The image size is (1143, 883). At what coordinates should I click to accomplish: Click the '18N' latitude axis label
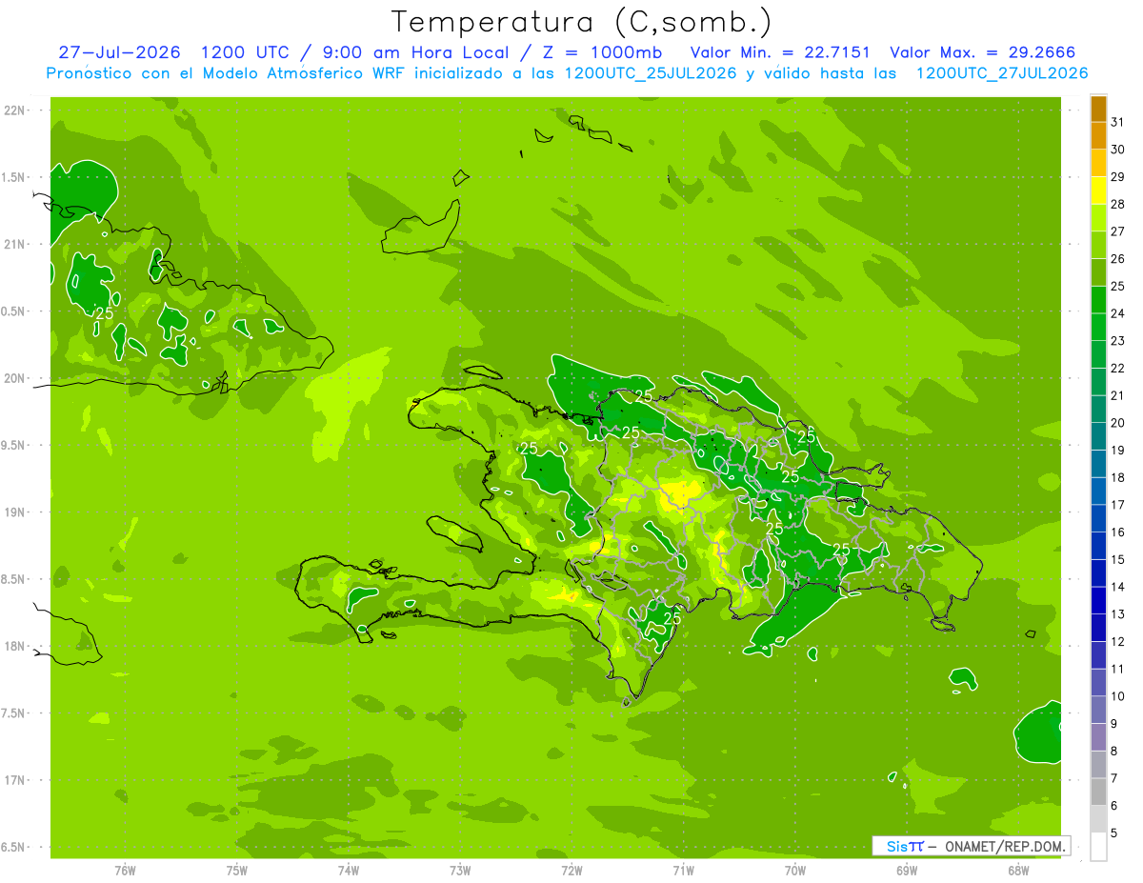[x=14, y=647]
